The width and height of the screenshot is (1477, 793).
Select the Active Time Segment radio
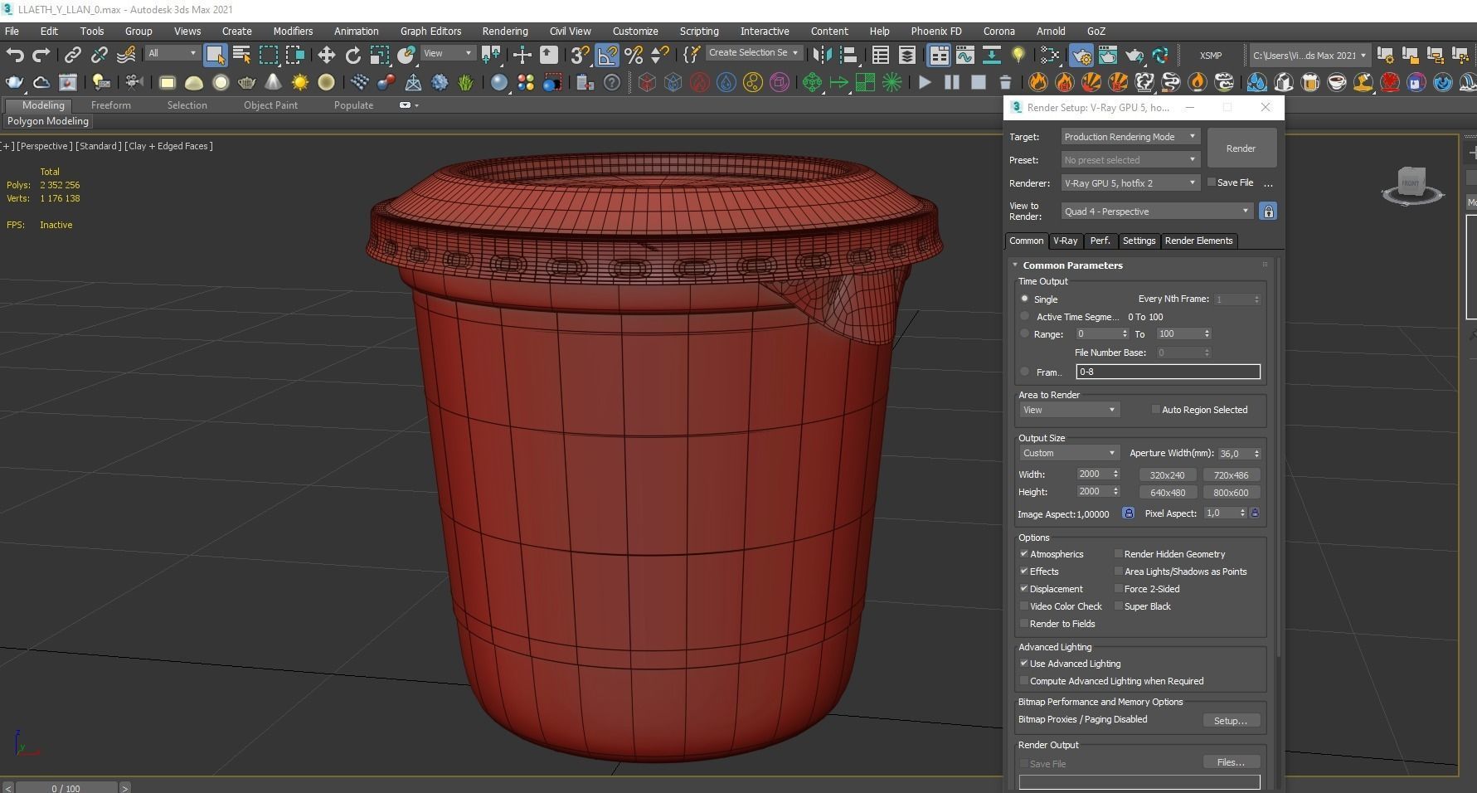1025,316
